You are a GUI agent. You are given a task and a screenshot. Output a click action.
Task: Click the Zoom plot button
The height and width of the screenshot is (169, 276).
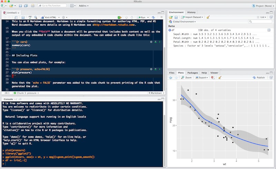(x=186, y=78)
